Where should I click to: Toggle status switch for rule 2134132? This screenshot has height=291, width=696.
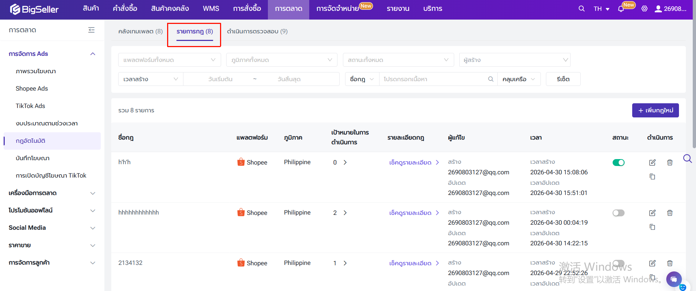(618, 263)
